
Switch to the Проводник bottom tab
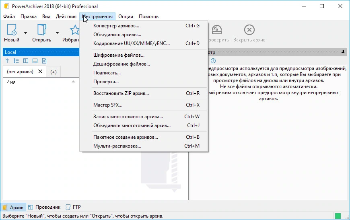pos(44,207)
